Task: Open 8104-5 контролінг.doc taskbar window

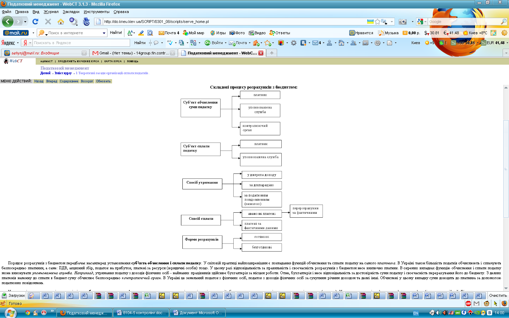Action: coord(141,313)
